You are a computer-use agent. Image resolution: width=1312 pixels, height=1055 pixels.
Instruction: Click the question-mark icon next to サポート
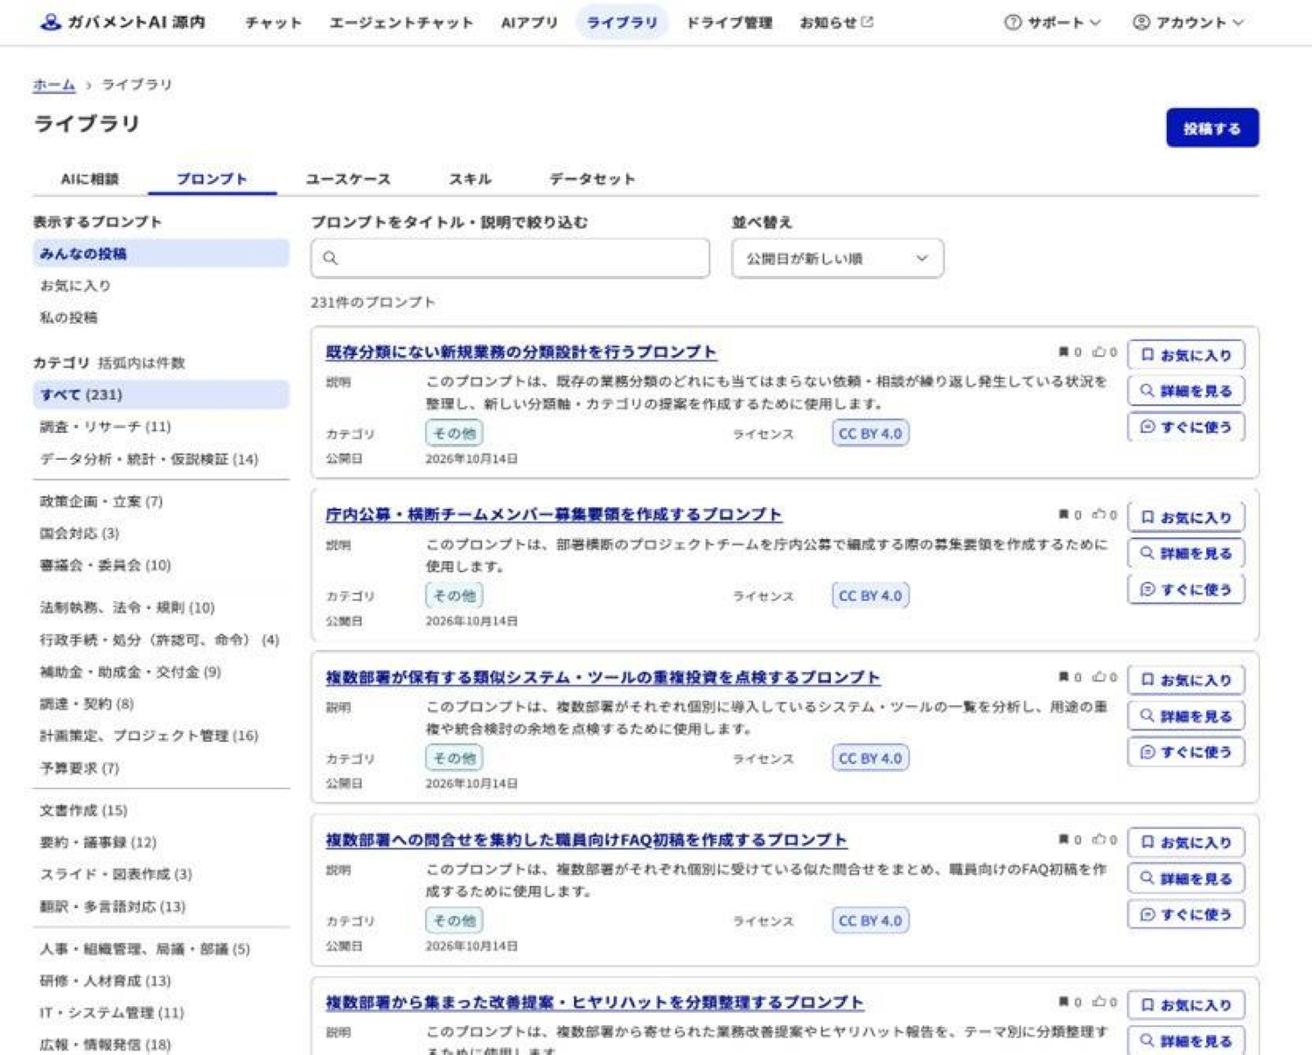[x=1013, y=23]
